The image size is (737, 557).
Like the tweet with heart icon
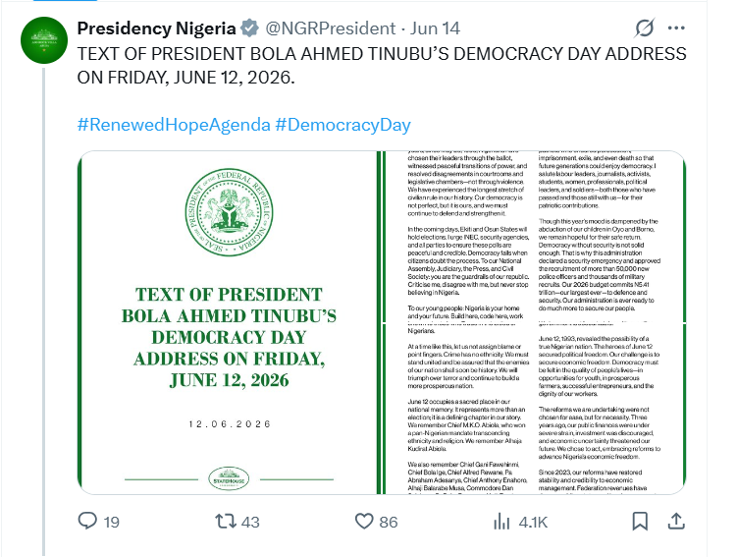pos(364,522)
